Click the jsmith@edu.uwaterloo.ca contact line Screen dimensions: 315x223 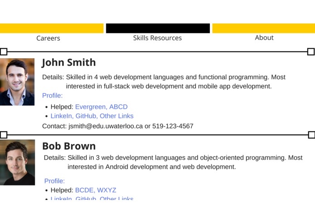(x=118, y=126)
